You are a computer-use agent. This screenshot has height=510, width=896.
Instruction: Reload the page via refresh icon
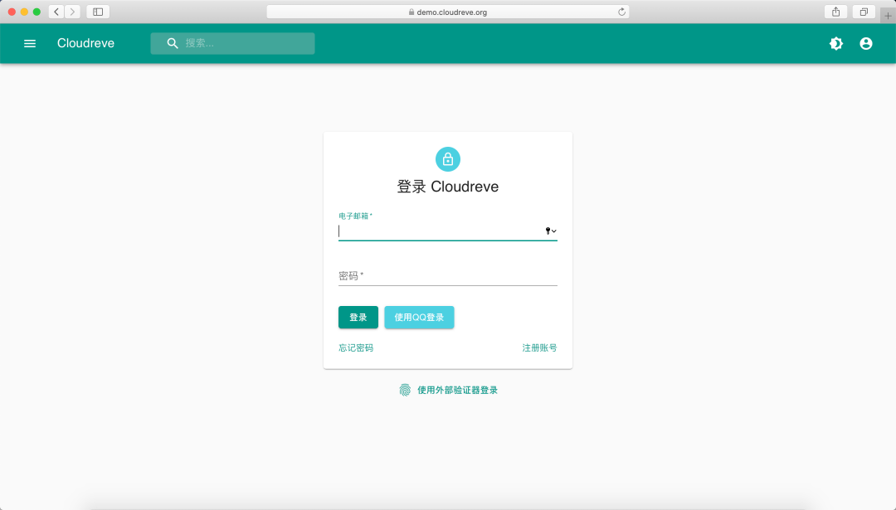coord(621,12)
